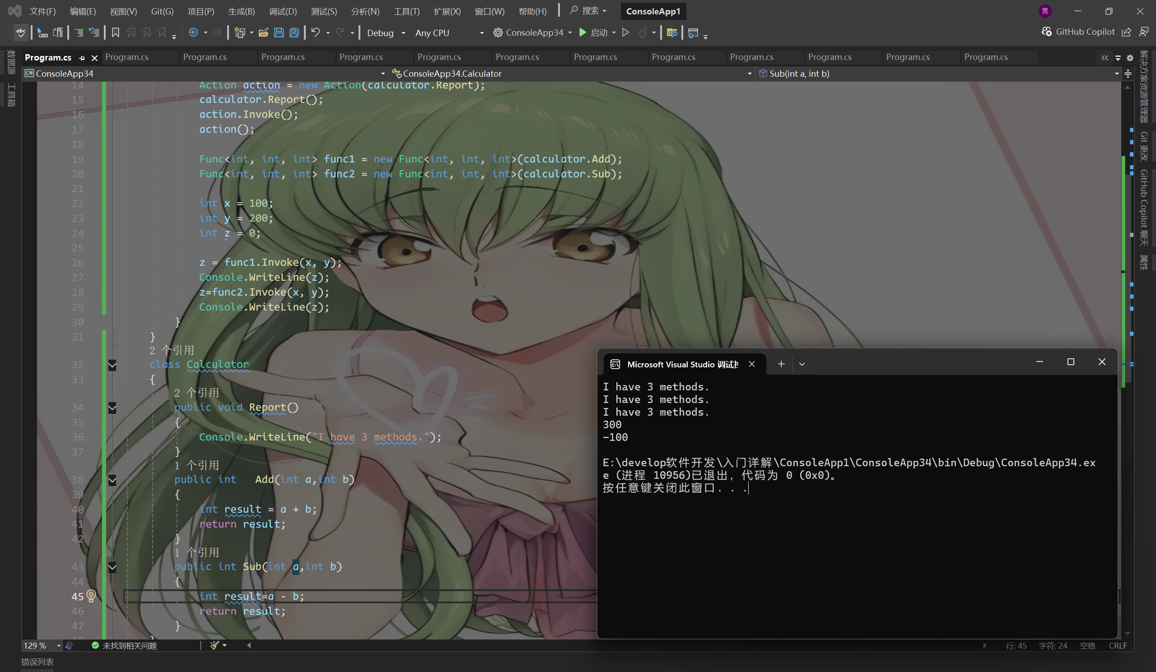Click the tab settings gear icon
The width and height of the screenshot is (1156, 672).
coord(1130,58)
